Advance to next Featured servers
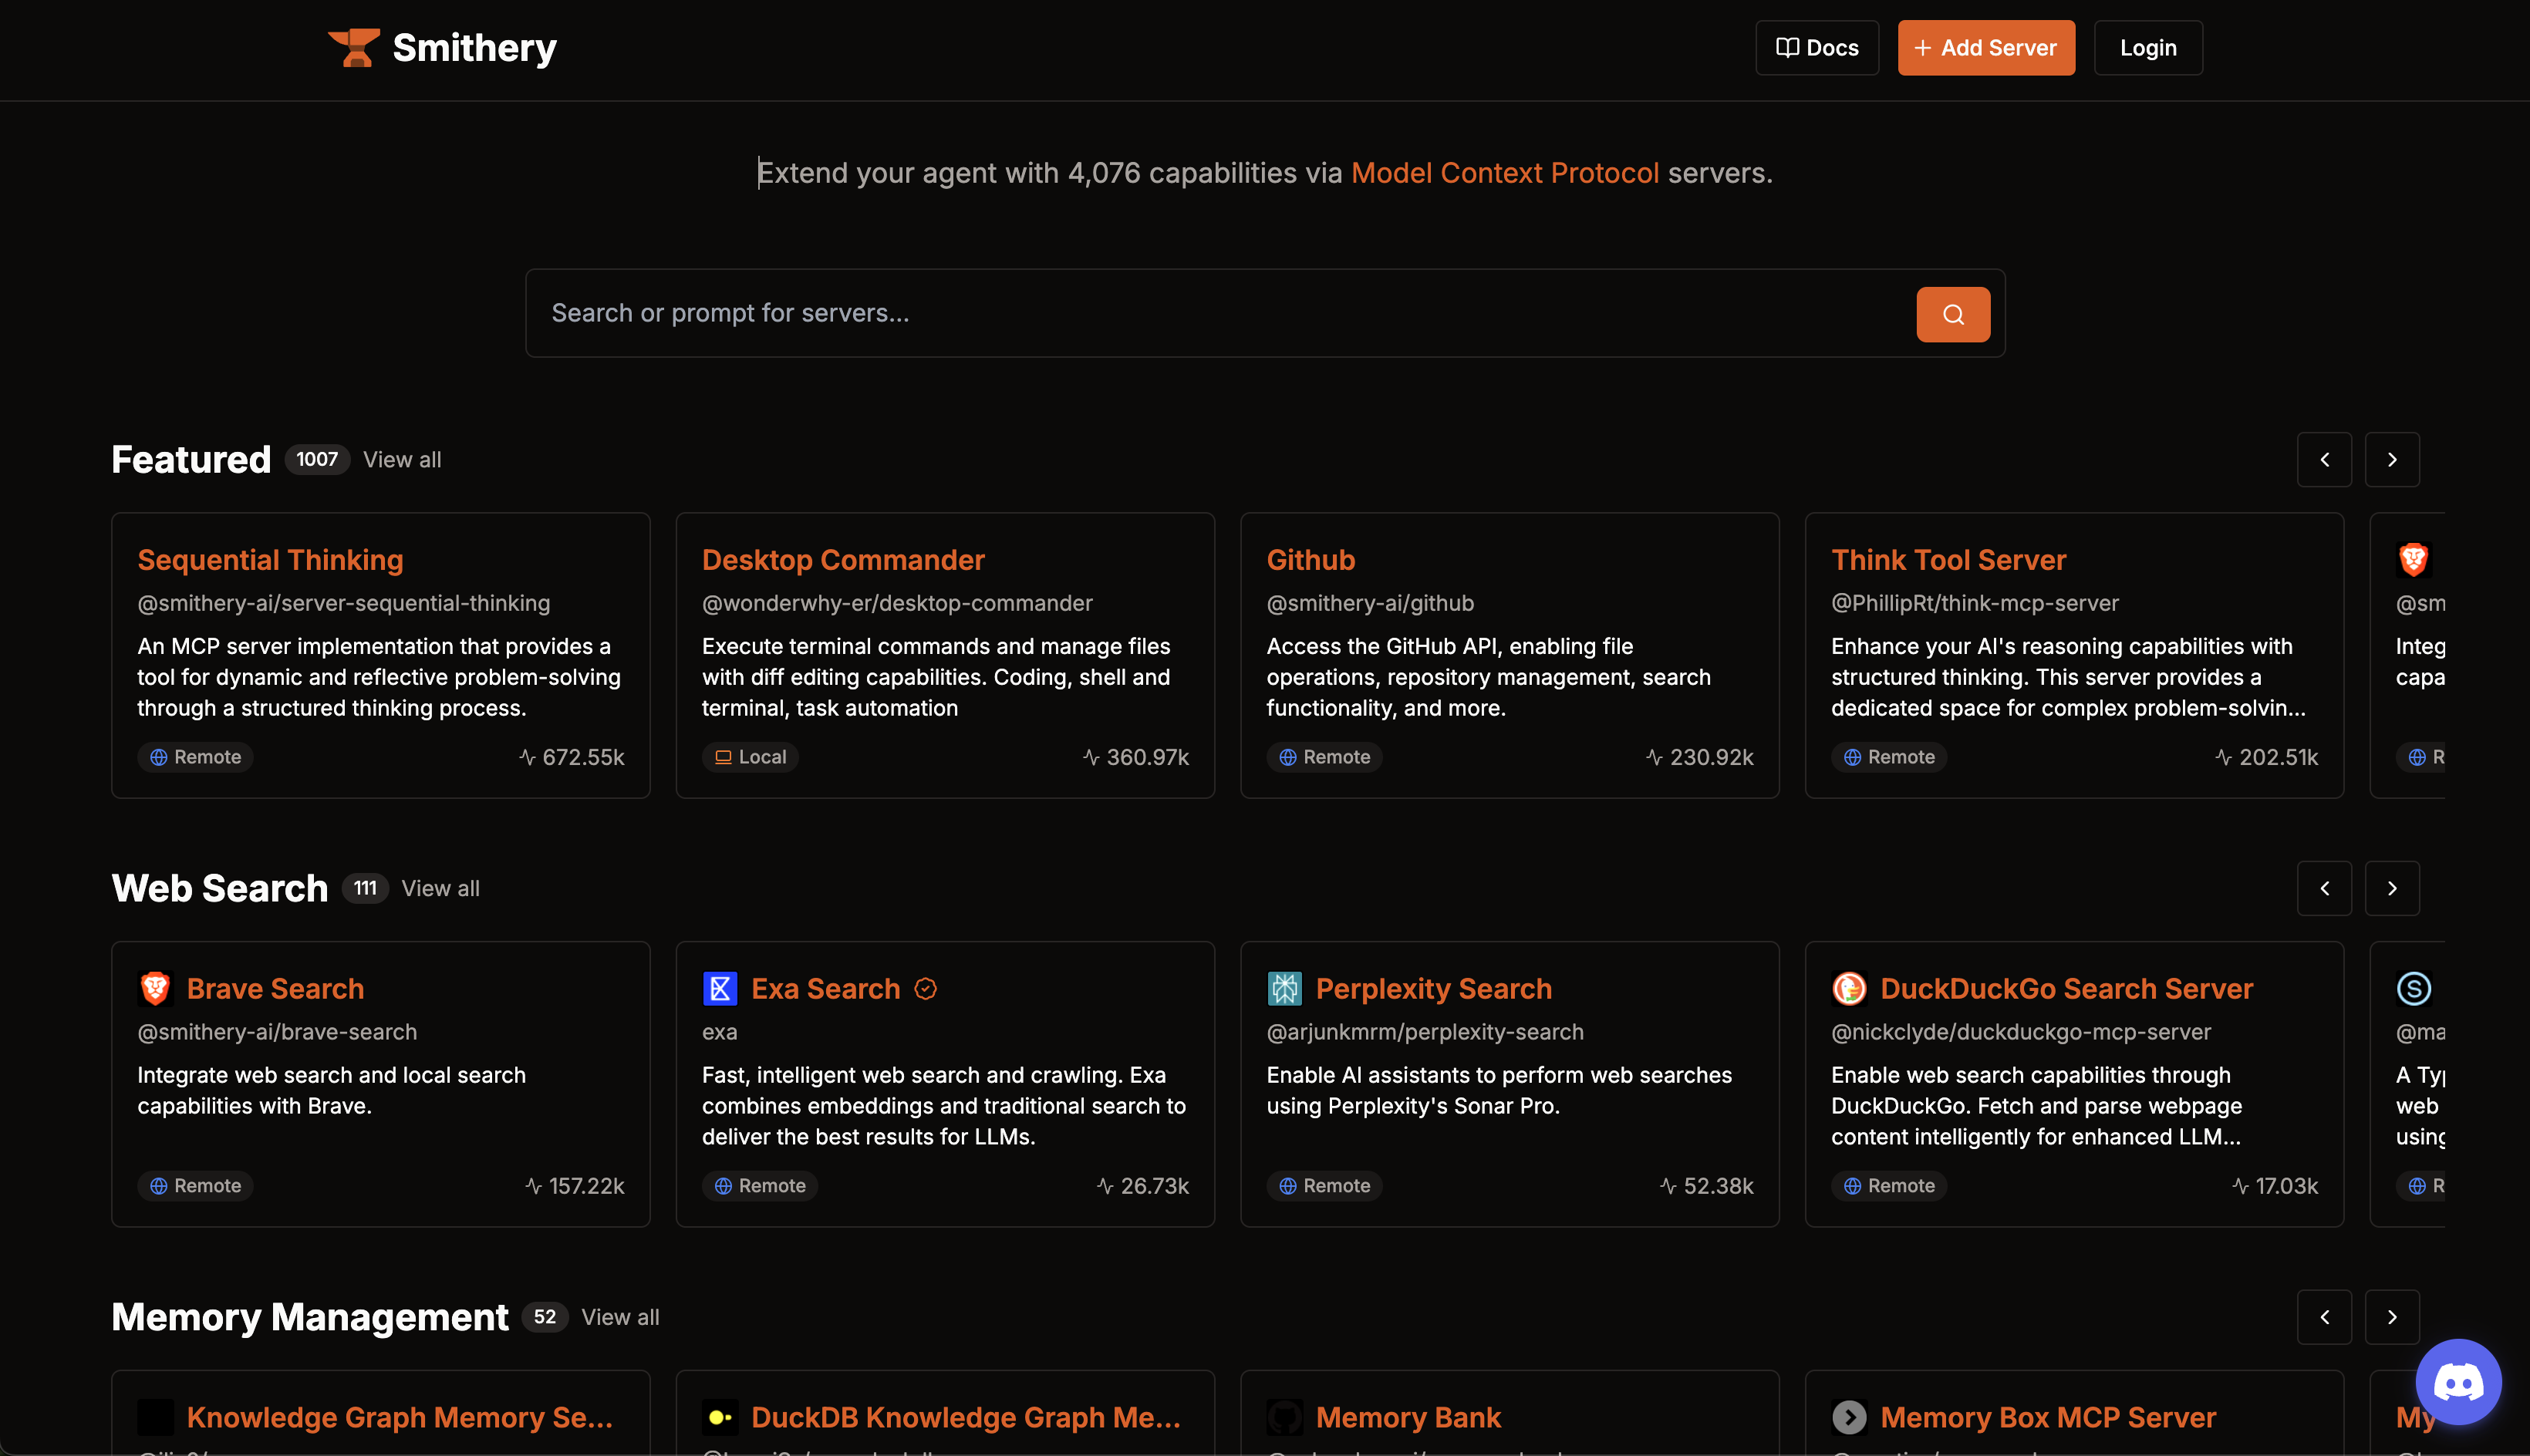Screen dimensions: 2530x1456 [2392, 460]
